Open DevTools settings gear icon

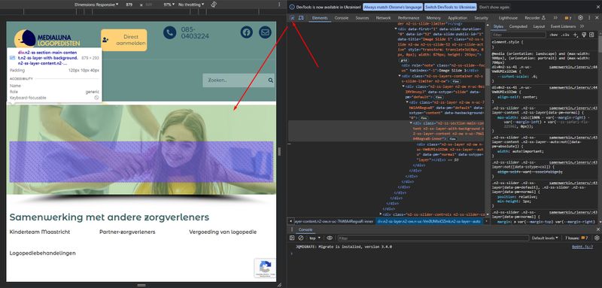580,17
